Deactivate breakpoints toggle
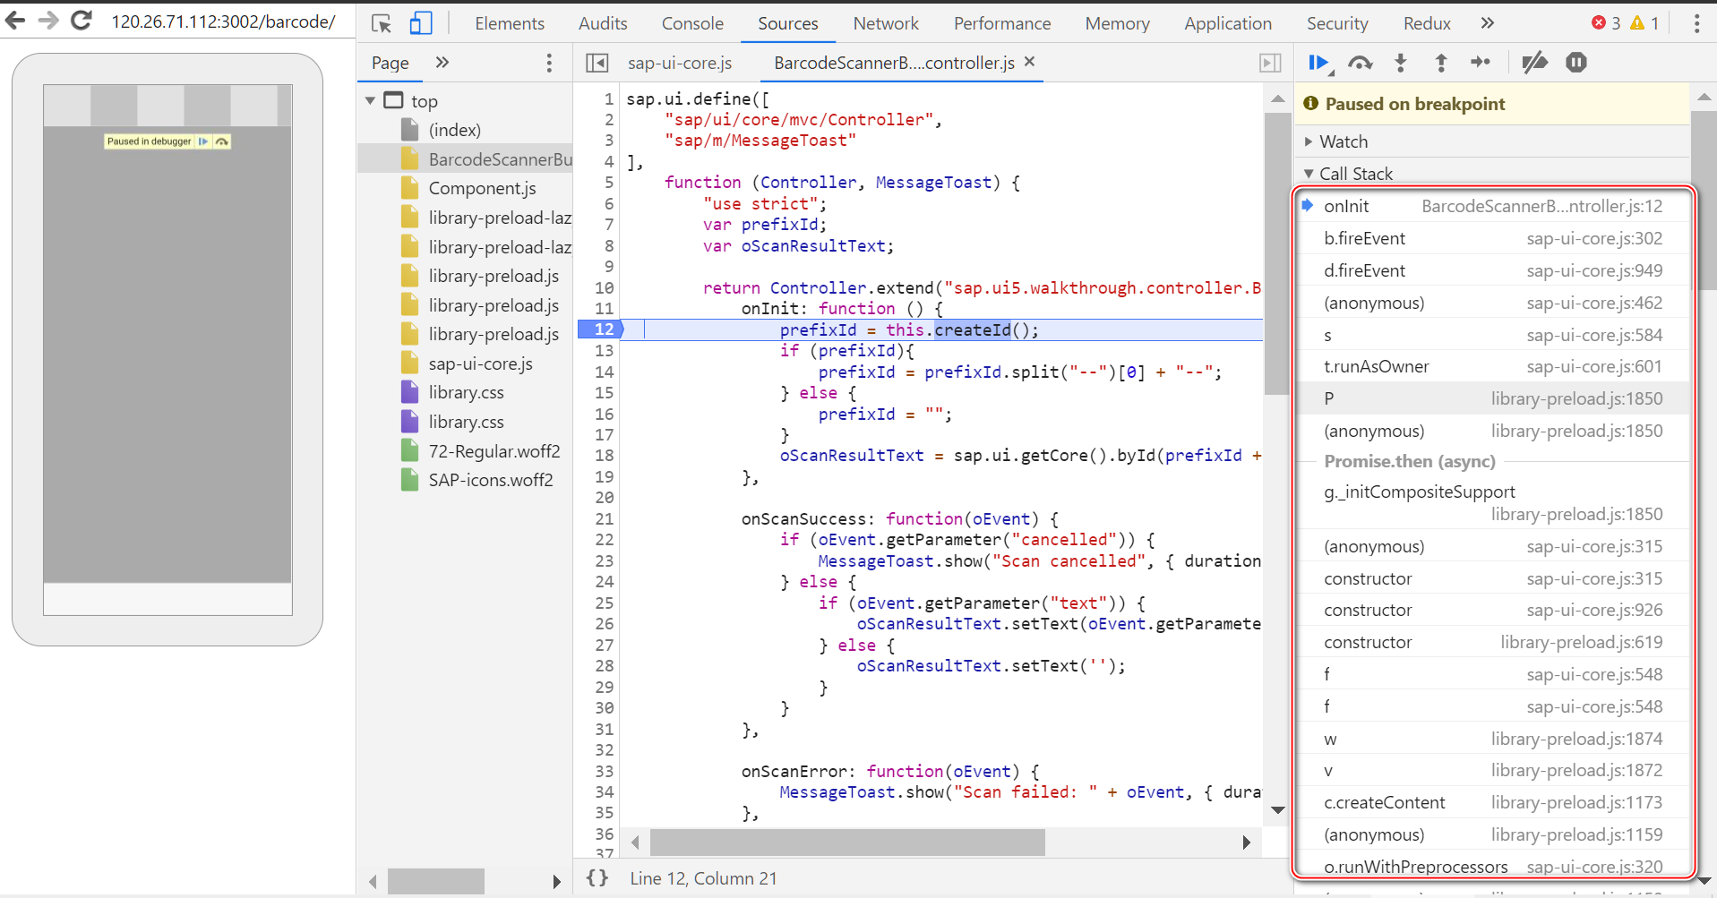 (1534, 63)
